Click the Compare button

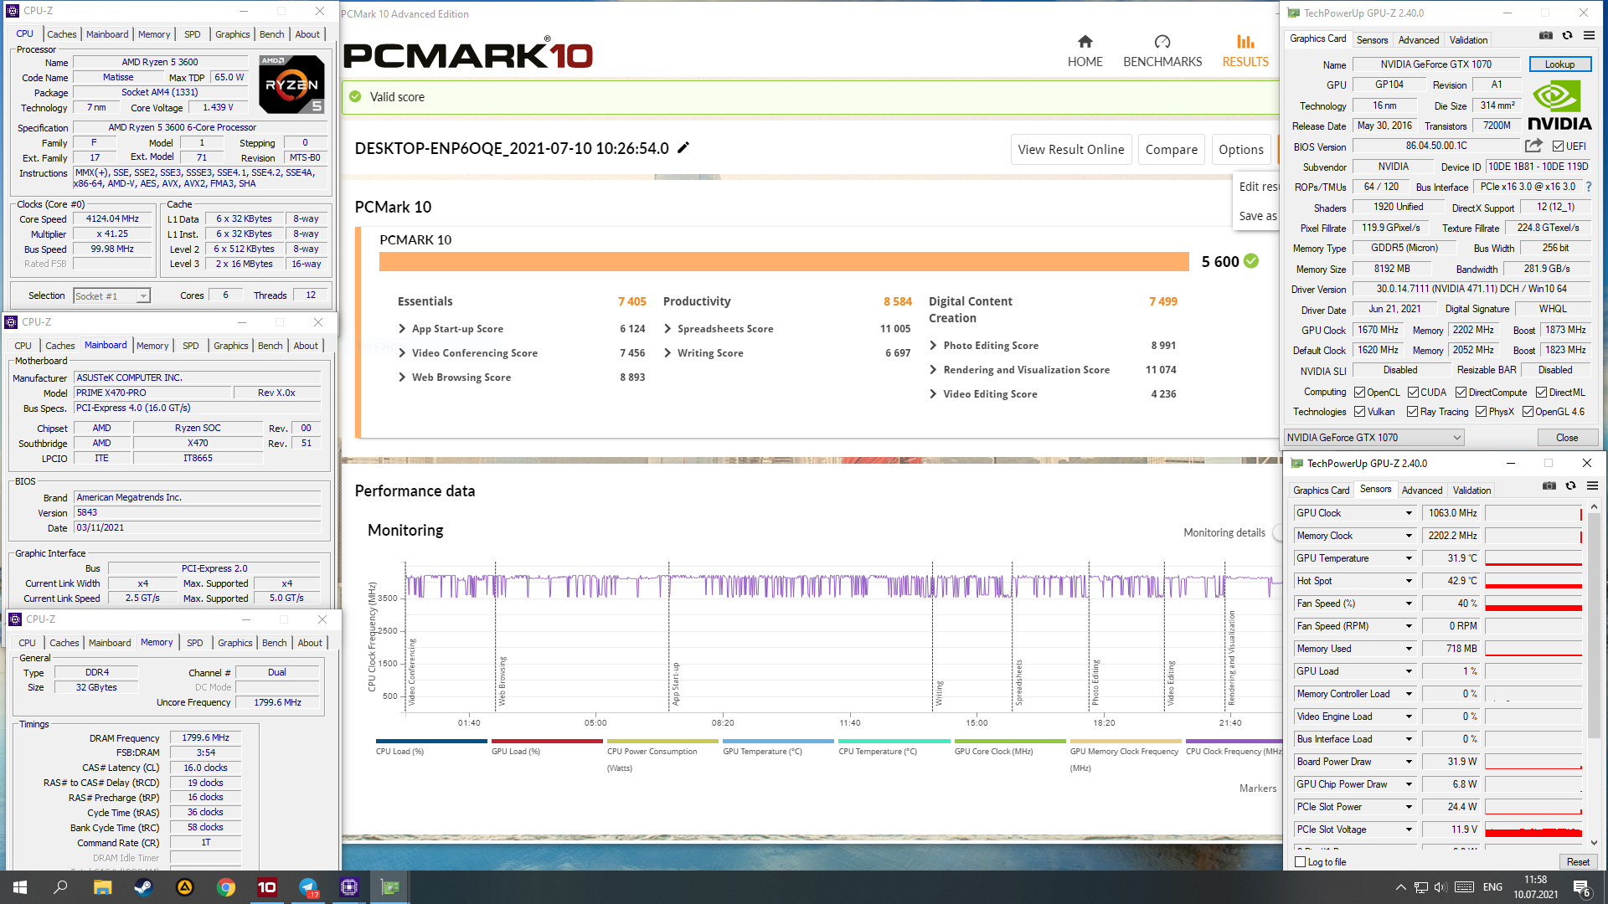1171,149
